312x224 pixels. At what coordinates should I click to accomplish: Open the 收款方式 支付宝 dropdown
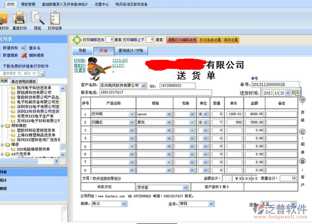186,187
